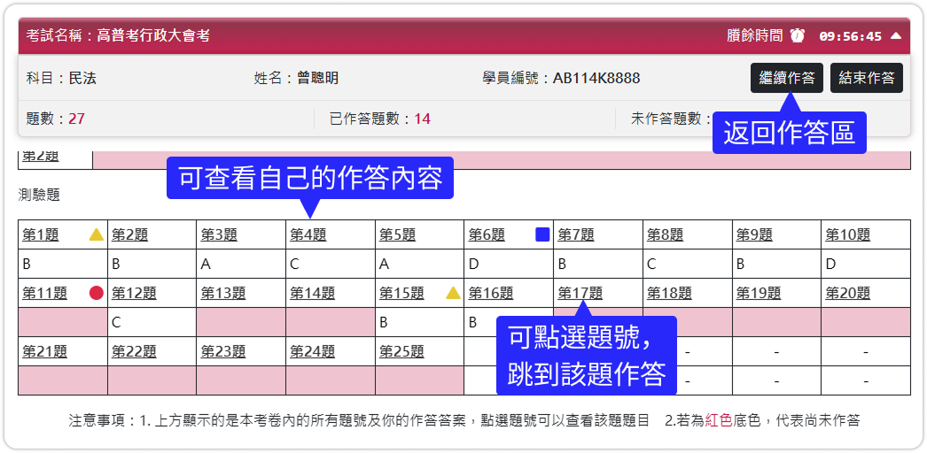Jump to question 第22題
The image size is (927, 453).
tap(134, 351)
